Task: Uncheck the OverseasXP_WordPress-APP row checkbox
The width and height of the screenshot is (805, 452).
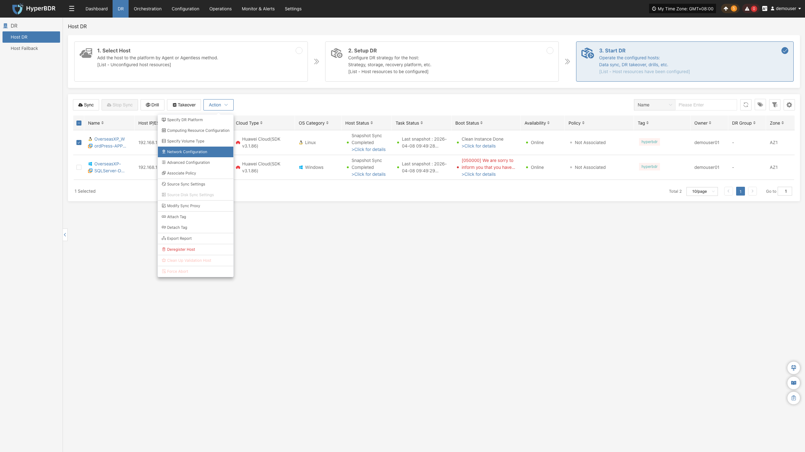Action: 79,143
